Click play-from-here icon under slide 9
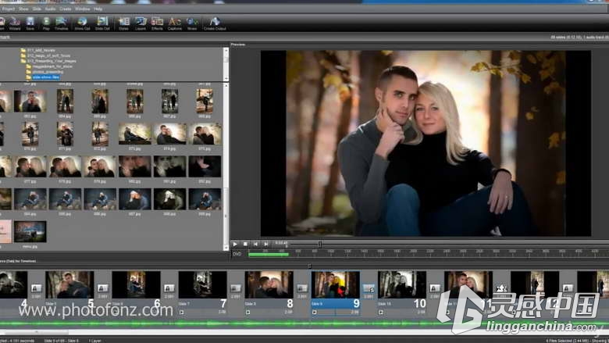 click(x=315, y=312)
